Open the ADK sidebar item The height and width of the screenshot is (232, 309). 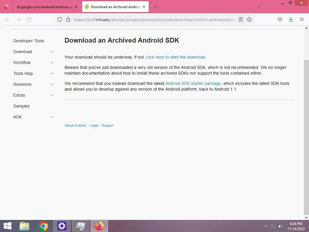(x=18, y=117)
